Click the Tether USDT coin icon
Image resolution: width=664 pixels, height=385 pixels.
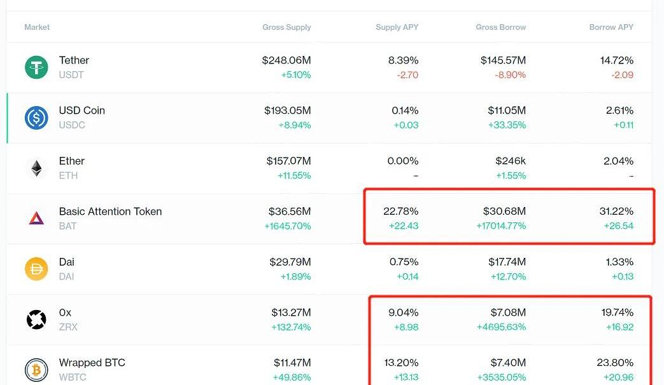tap(36, 67)
